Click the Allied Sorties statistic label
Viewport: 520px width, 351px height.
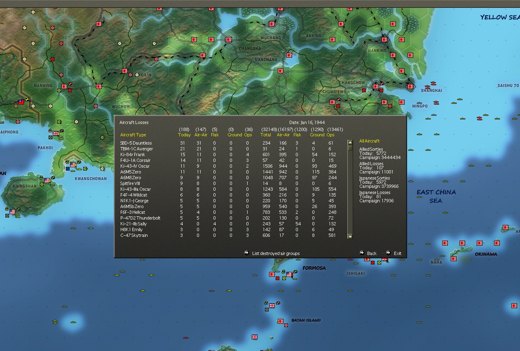click(371, 149)
